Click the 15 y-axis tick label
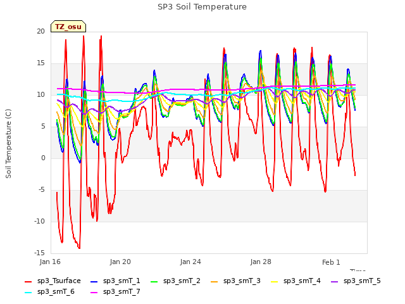The image size is (405, 304). [40, 63]
